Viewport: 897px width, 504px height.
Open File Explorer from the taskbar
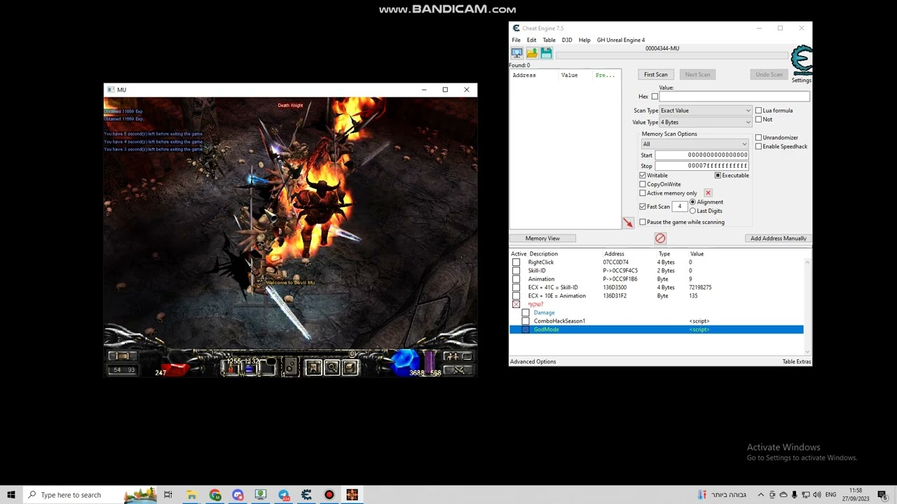click(191, 495)
